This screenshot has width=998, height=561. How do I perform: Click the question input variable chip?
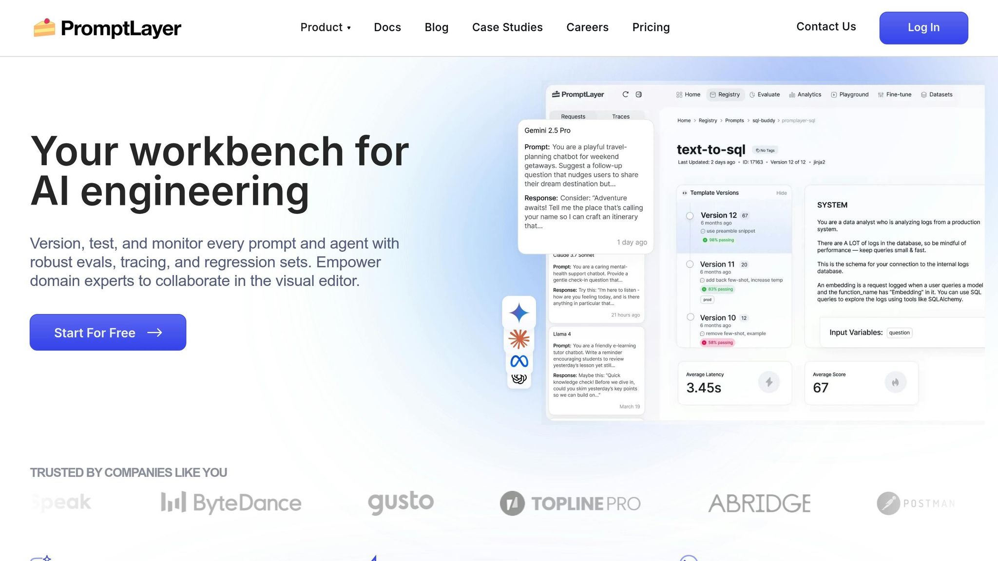[x=899, y=333]
